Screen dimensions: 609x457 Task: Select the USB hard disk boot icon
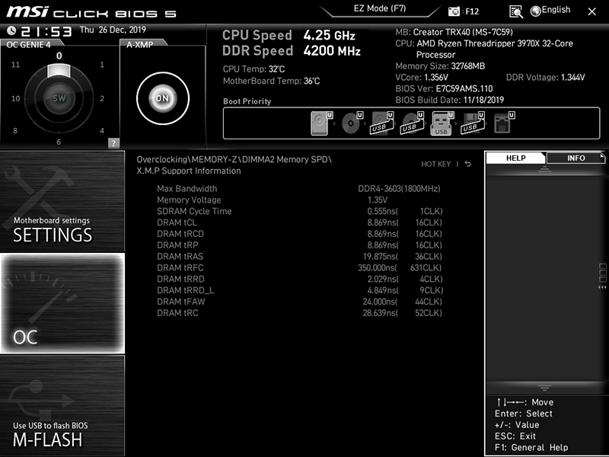pos(381,123)
